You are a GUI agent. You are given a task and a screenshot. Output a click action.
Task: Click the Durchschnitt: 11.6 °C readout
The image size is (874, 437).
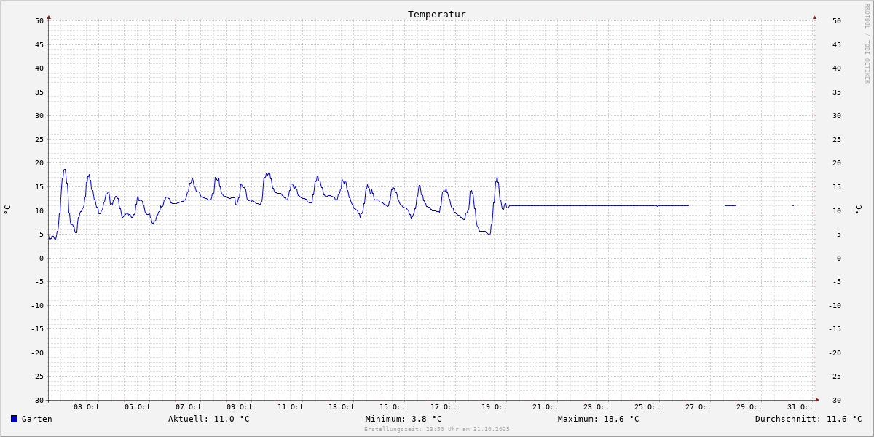[808, 419]
